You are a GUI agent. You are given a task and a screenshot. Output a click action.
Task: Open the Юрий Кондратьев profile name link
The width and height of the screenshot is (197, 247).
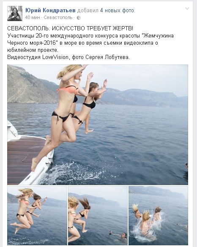point(50,11)
